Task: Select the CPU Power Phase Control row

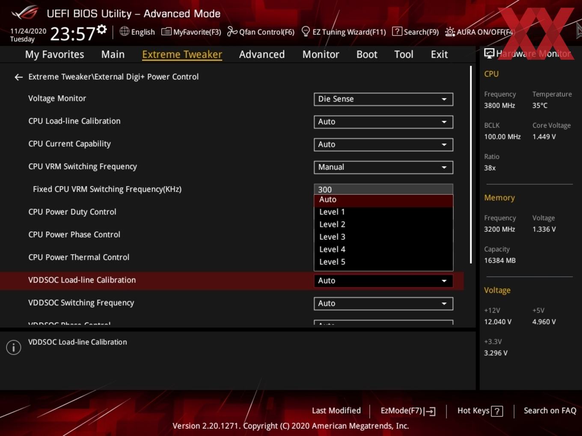Action: point(74,235)
